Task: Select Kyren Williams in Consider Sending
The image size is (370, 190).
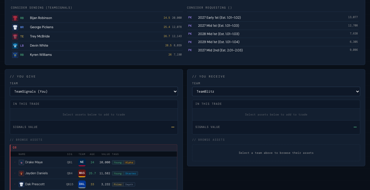Action: point(97,55)
